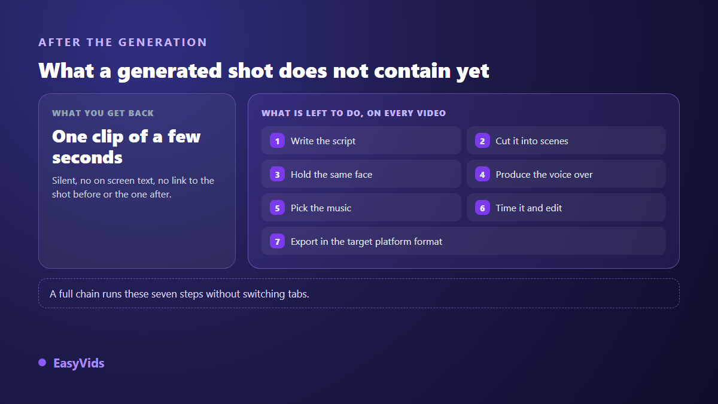
Task: Click the number 7 badge beside Export step
Action: 277,241
